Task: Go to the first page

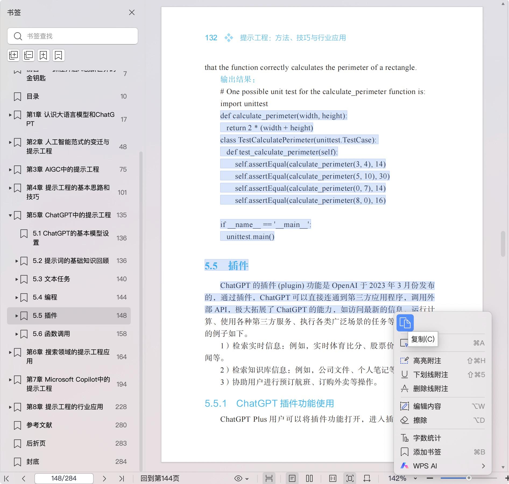Action: 7,478
